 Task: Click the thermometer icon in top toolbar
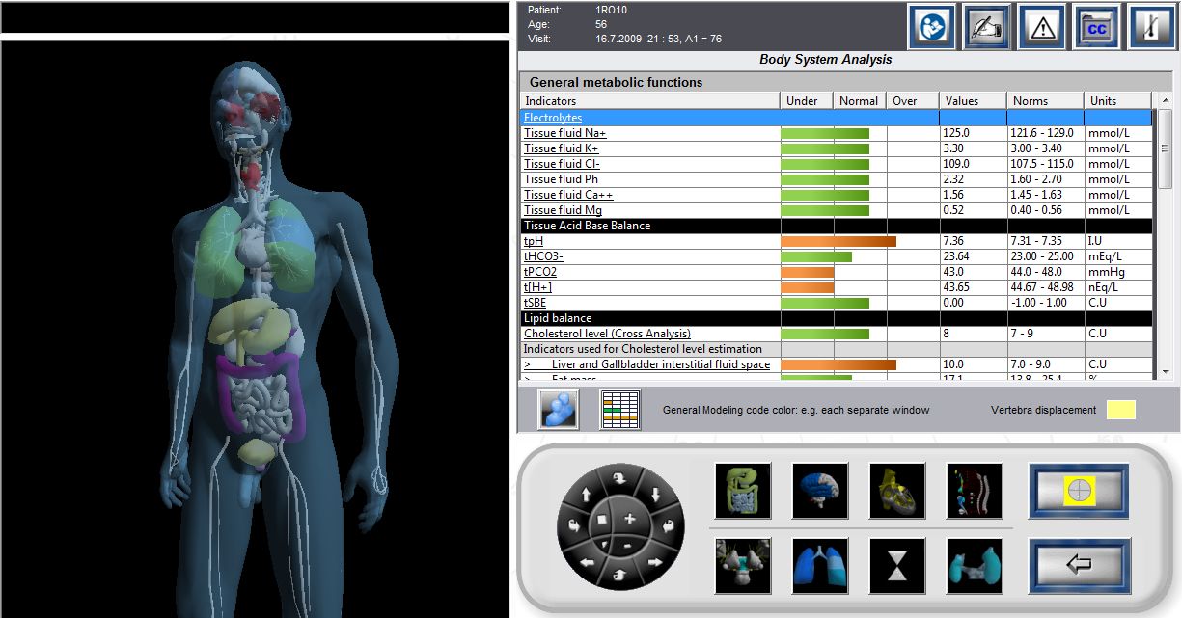[x=1153, y=28]
